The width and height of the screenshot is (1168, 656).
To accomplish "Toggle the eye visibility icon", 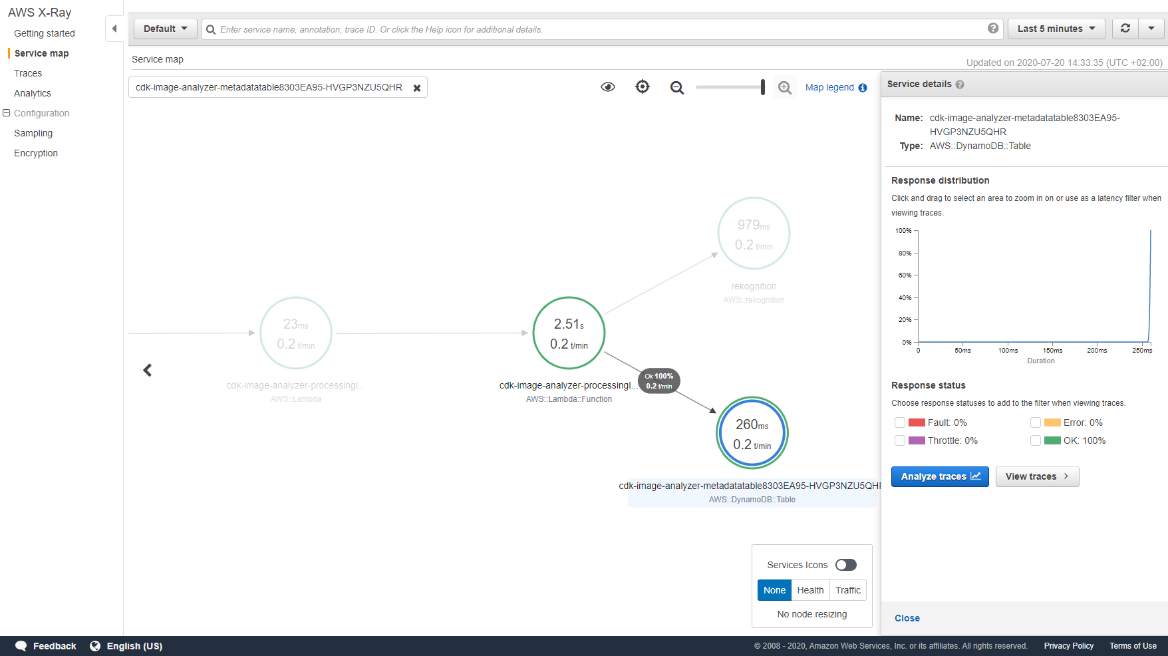I will [x=608, y=87].
